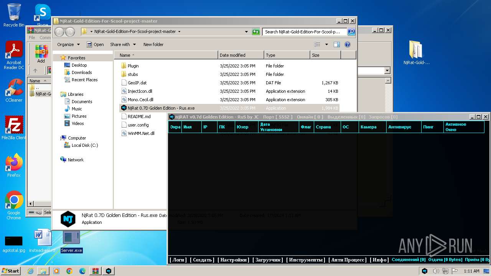Refresh the Explorer folder view

(256, 32)
